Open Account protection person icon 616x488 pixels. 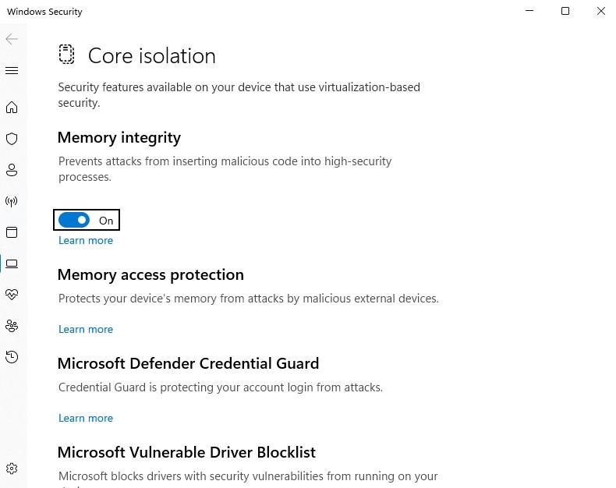click(12, 170)
